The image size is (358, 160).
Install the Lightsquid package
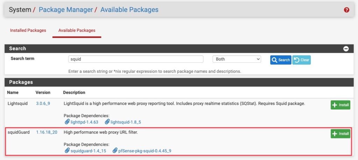pos(341,105)
